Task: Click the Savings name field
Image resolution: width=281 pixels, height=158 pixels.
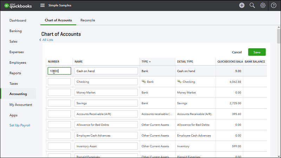Action: pyautogui.click(x=106, y=103)
